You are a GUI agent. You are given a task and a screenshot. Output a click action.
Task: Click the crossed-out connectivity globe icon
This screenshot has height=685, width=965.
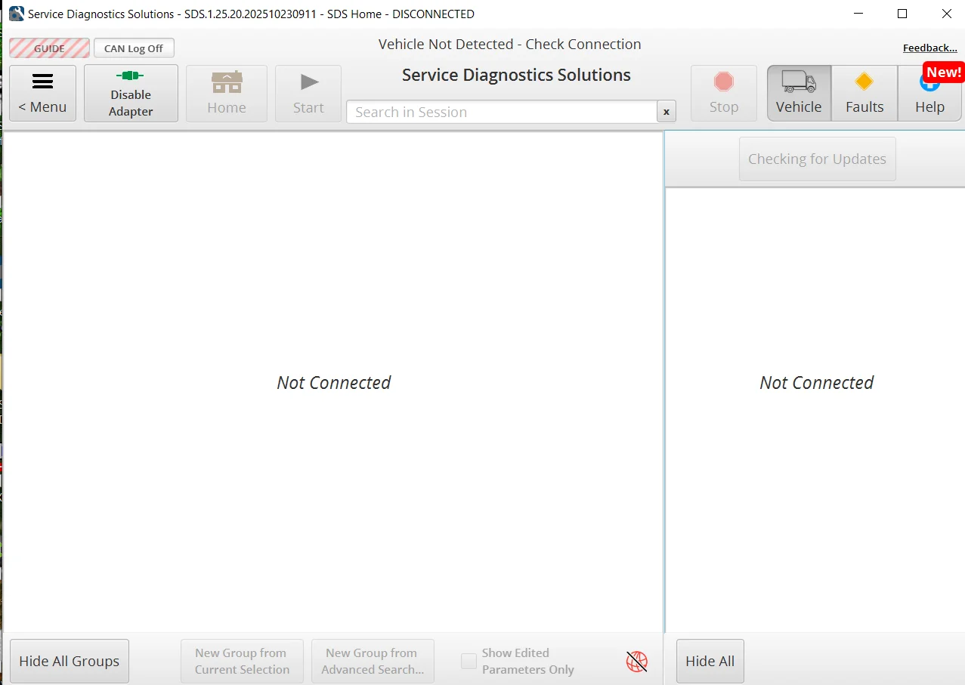636,661
